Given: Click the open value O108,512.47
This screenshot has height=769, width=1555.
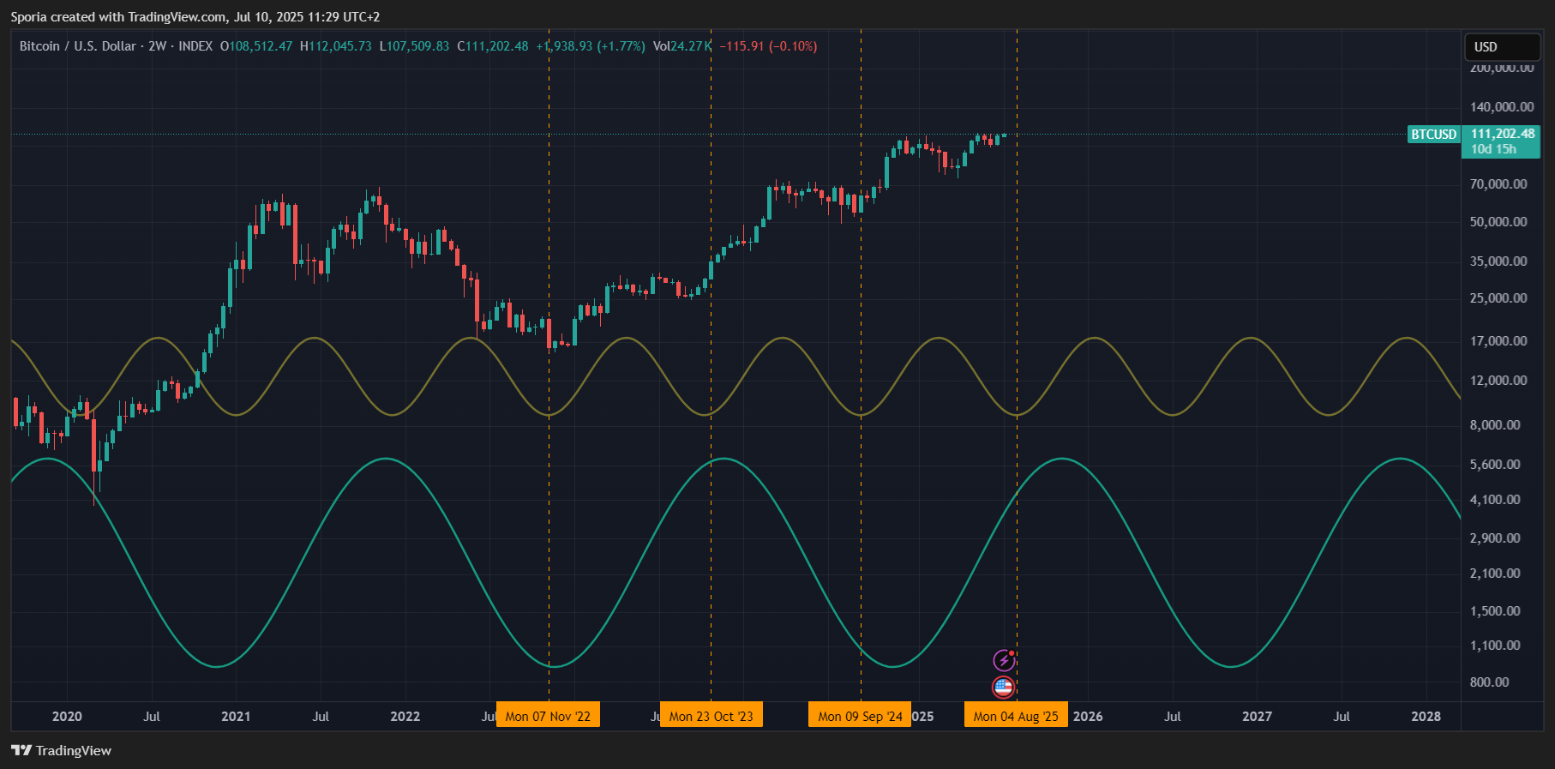Looking at the screenshot, I should tap(256, 46).
